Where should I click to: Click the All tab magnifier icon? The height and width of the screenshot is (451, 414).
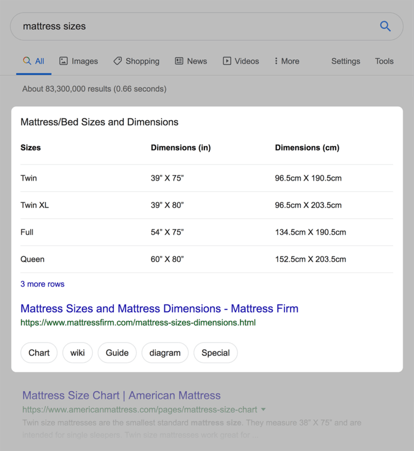27,61
